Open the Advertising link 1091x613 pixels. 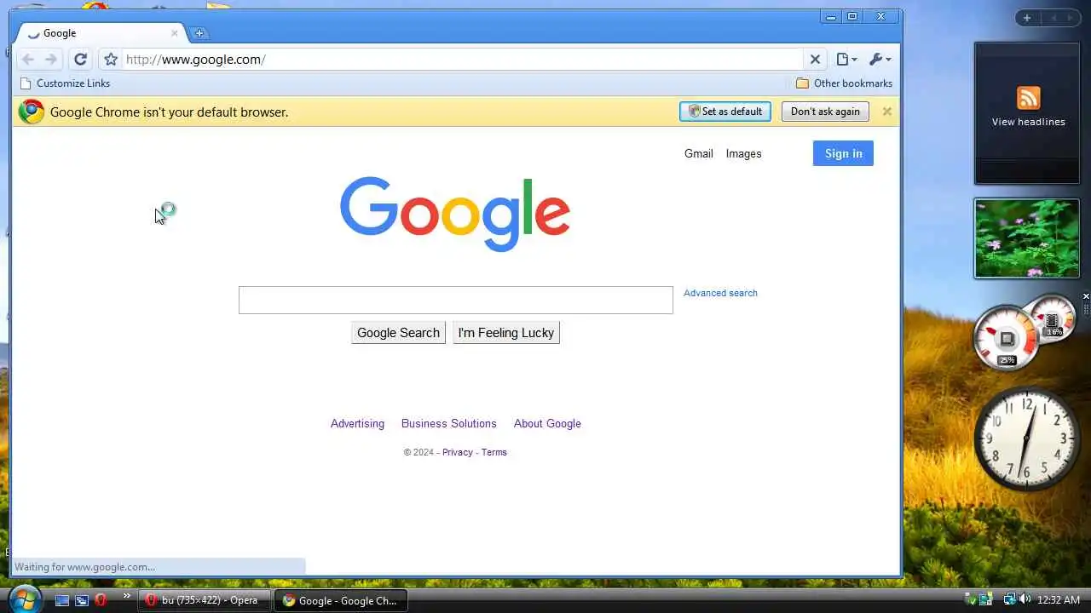(x=357, y=423)
